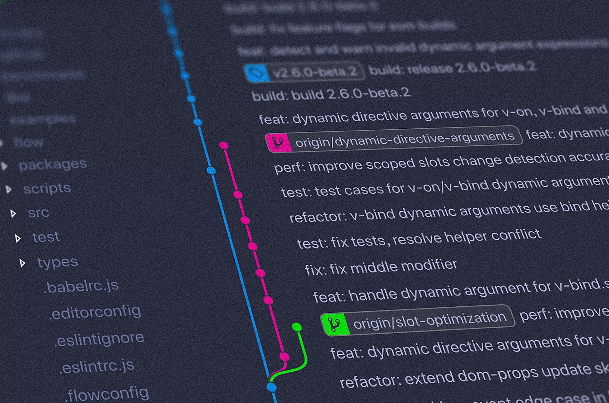
Task: Click the magenta branch icon on origin/dynamic-directive-arguments
Action: (x=278, y=143)
